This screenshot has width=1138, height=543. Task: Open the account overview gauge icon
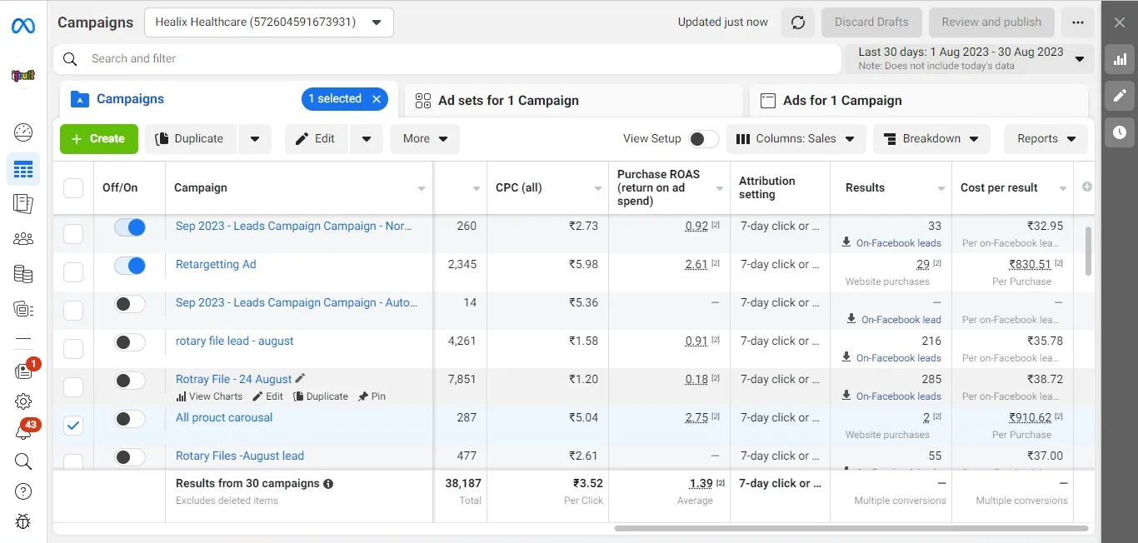[23, 132]
